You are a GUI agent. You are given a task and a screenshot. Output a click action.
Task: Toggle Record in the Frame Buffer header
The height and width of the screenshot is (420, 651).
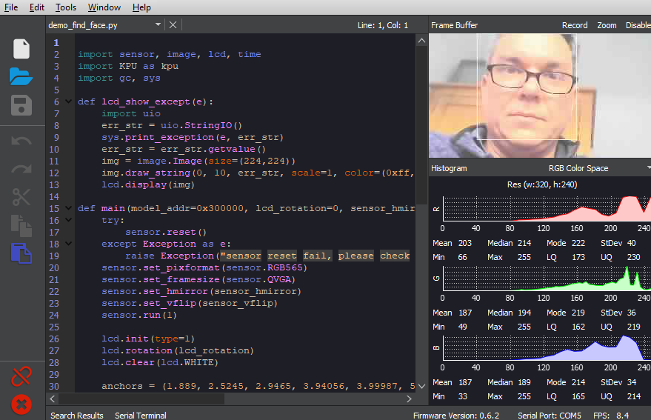[574, 25]
